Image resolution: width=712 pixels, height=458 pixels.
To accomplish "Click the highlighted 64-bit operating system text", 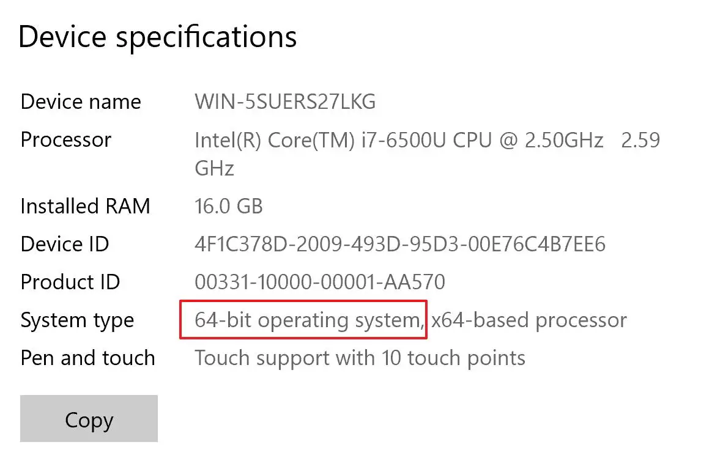I will tap(303, 320).
